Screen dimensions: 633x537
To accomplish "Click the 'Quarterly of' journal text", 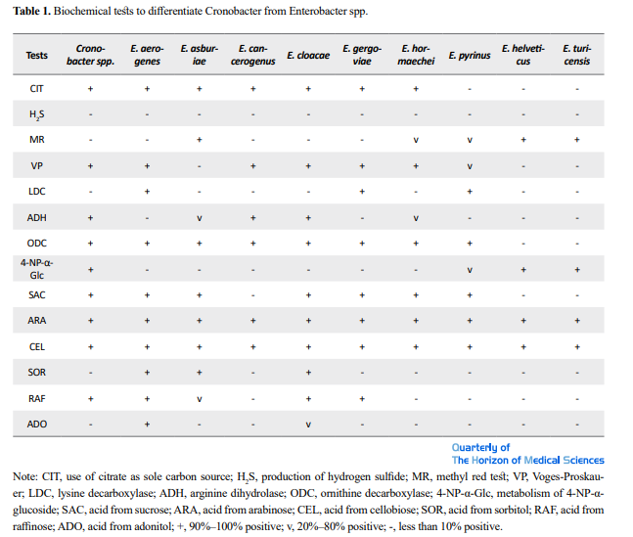I will pos(480,447).
